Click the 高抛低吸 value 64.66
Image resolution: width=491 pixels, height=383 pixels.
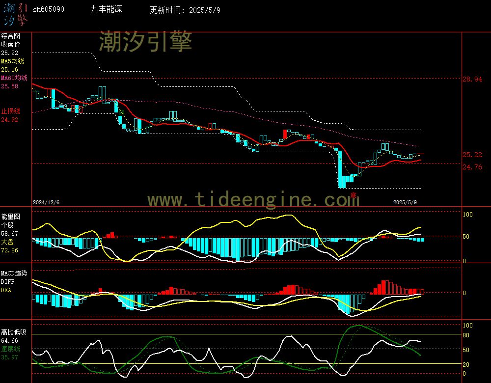pyautogui.click(x=10, y=341)
